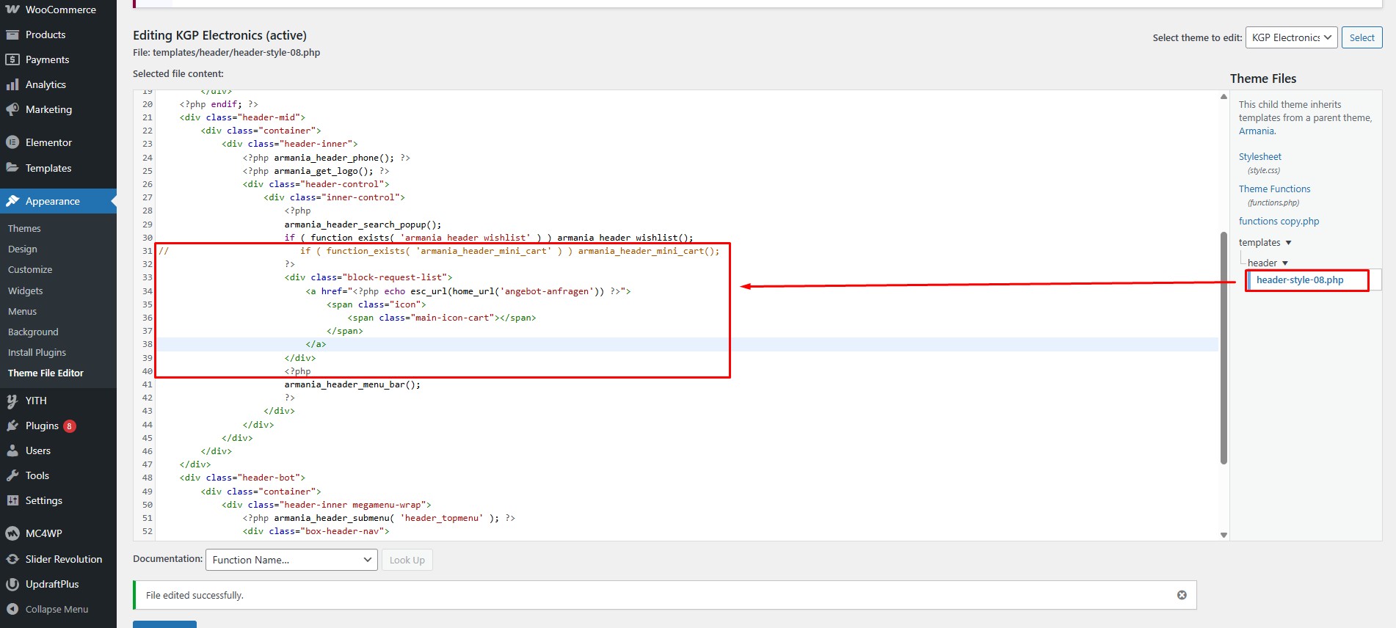Click the Analytics bar chart icon

coord(12,84)
